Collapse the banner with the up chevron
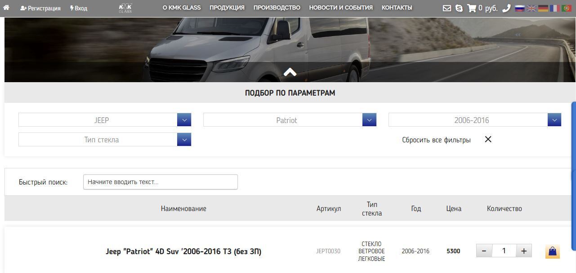The image size is (576, 273). (x=290, y=72)
